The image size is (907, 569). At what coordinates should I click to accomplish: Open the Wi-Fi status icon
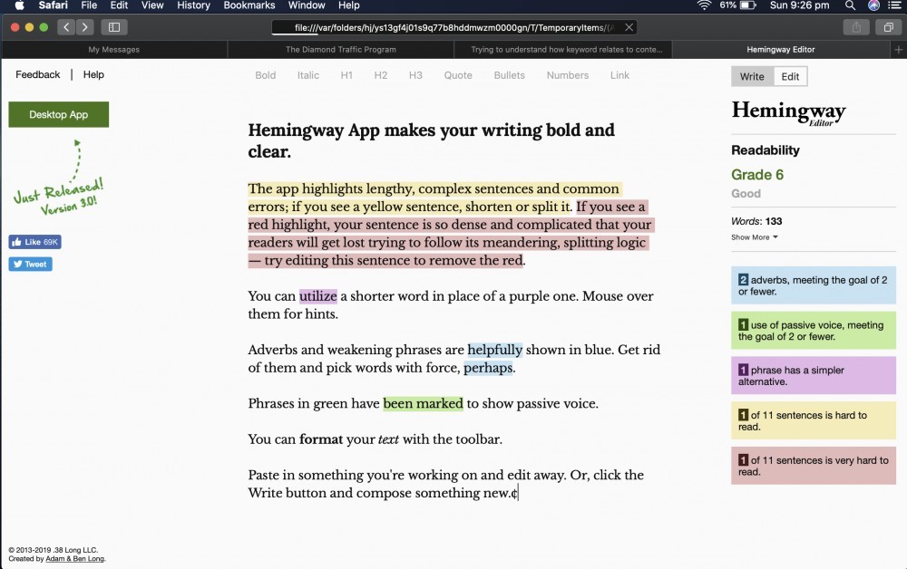[x=704, y=5]
